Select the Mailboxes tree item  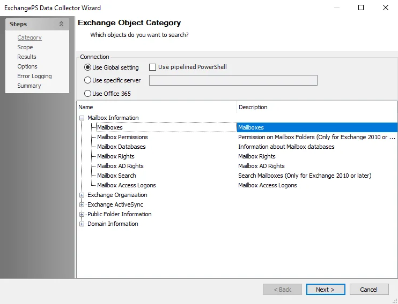110,127
